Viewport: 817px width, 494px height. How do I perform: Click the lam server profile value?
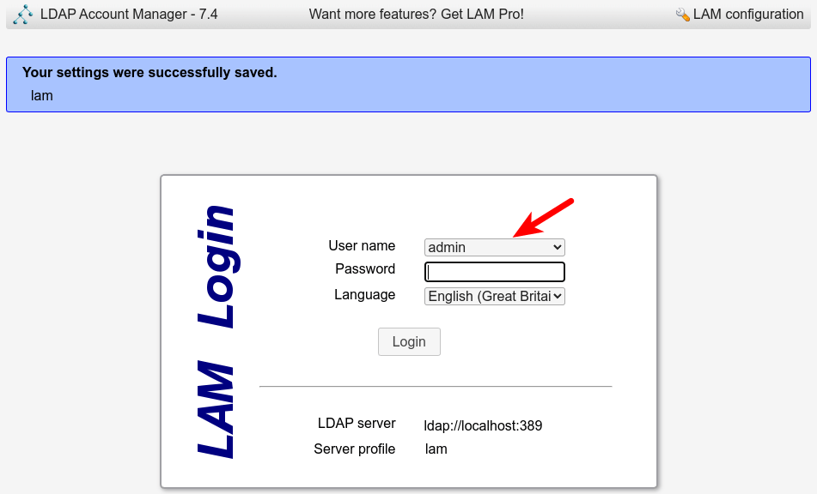(436, 449)
